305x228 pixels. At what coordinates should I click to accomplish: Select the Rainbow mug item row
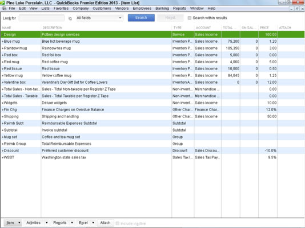click(152, 48)
